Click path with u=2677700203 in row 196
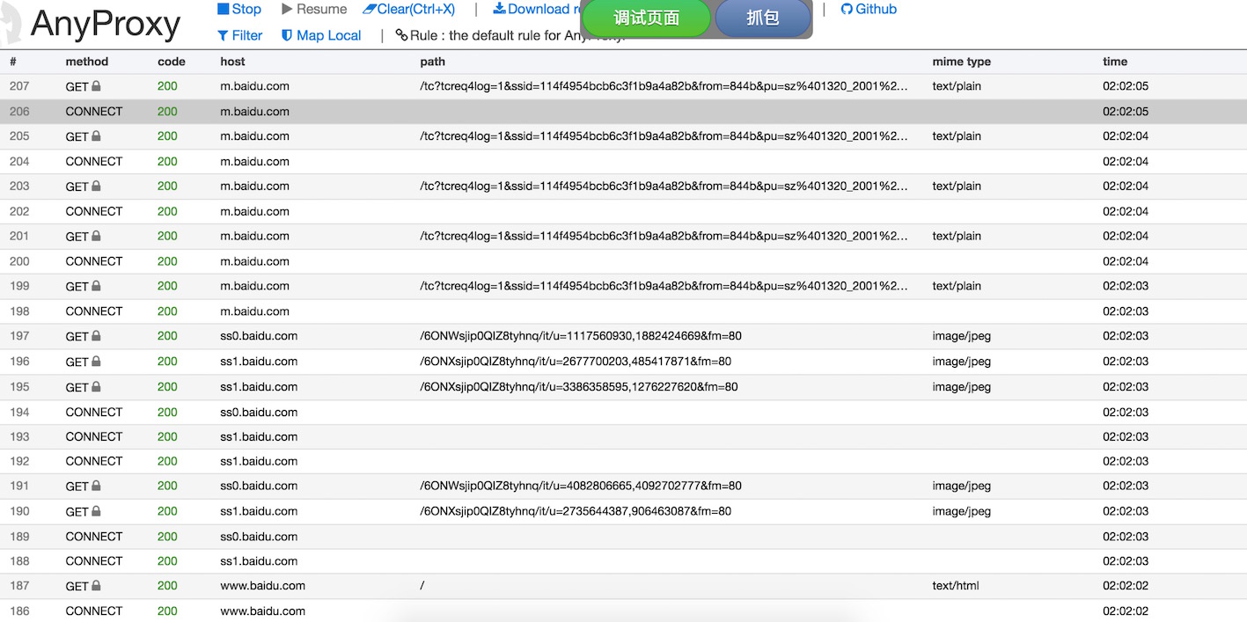Image resolution: width=1247 pixels, height=622 pixels. pyautogui.click(x=576, y=362)
